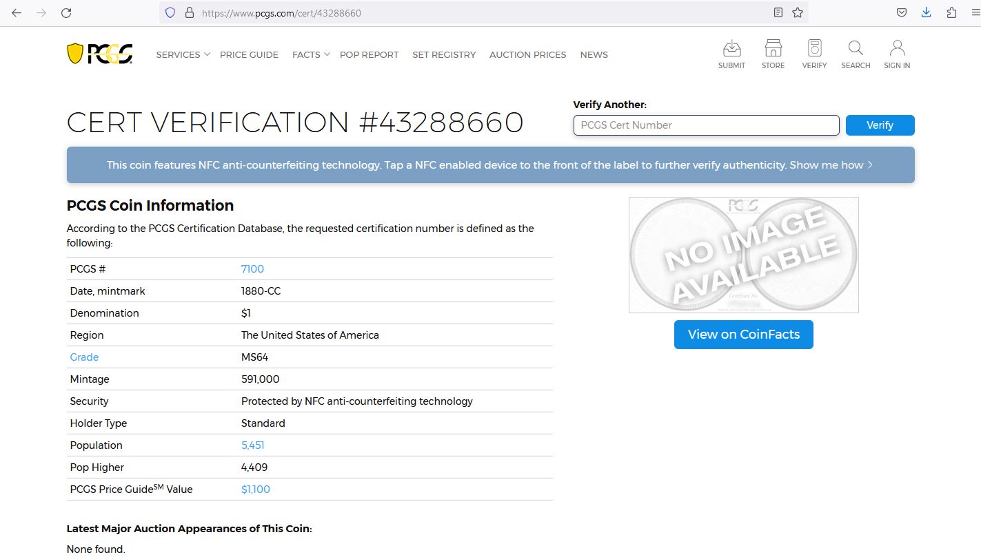The width and height of the screenshot is (981, 559).
Task: Expand the Facts dropdown menu
Action: (311, 54)
